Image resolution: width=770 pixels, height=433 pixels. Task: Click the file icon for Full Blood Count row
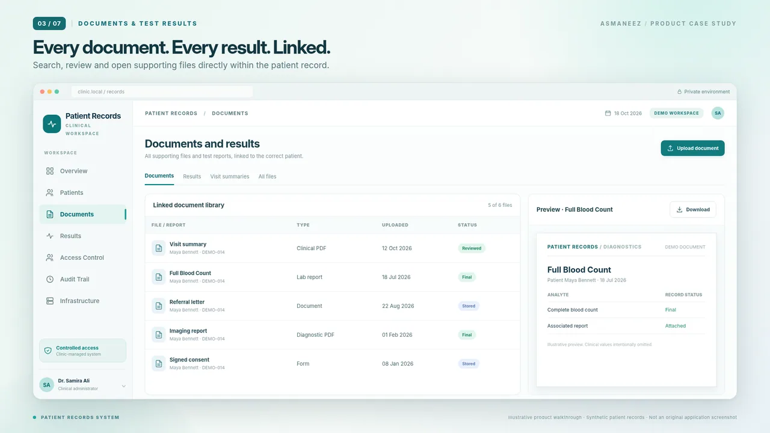[x=158, y=277]
